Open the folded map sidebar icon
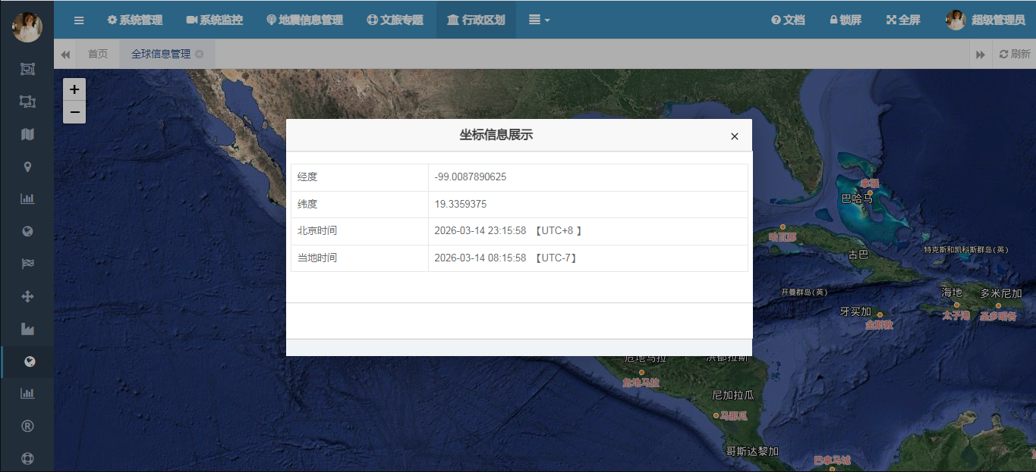The height and width of the screenshot is (472, 1036). 28,134
